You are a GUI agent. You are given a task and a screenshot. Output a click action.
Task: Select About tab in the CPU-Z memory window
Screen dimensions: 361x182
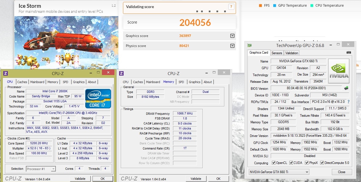tap(208, 82)
